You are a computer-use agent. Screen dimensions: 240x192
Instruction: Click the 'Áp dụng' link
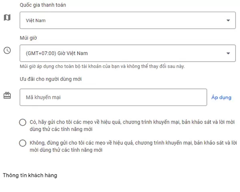point(221,97)
